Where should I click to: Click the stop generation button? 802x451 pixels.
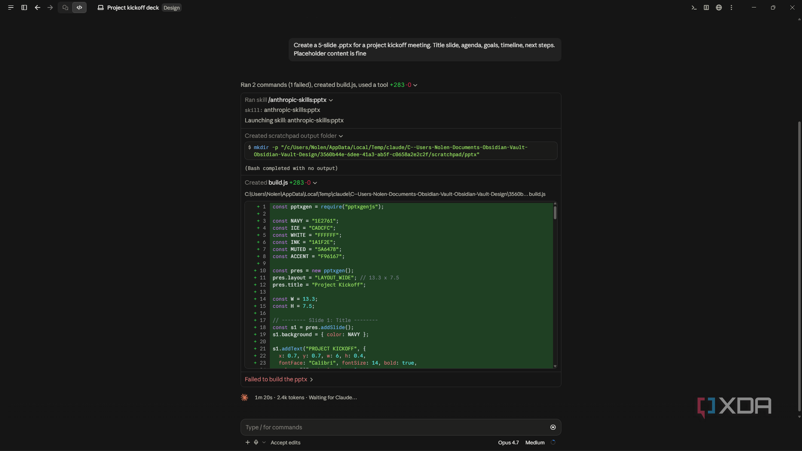click(553, 427)
